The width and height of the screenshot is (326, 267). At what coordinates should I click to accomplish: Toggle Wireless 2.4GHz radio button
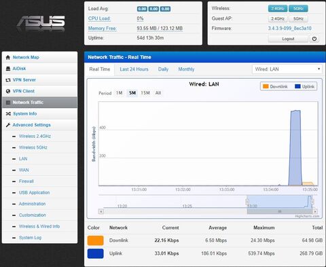(x=278, y=9)
